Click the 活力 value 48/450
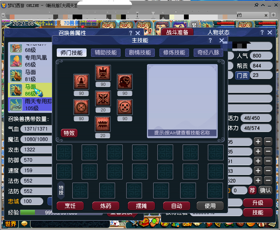The image size is (280, 230). (256, 118)
